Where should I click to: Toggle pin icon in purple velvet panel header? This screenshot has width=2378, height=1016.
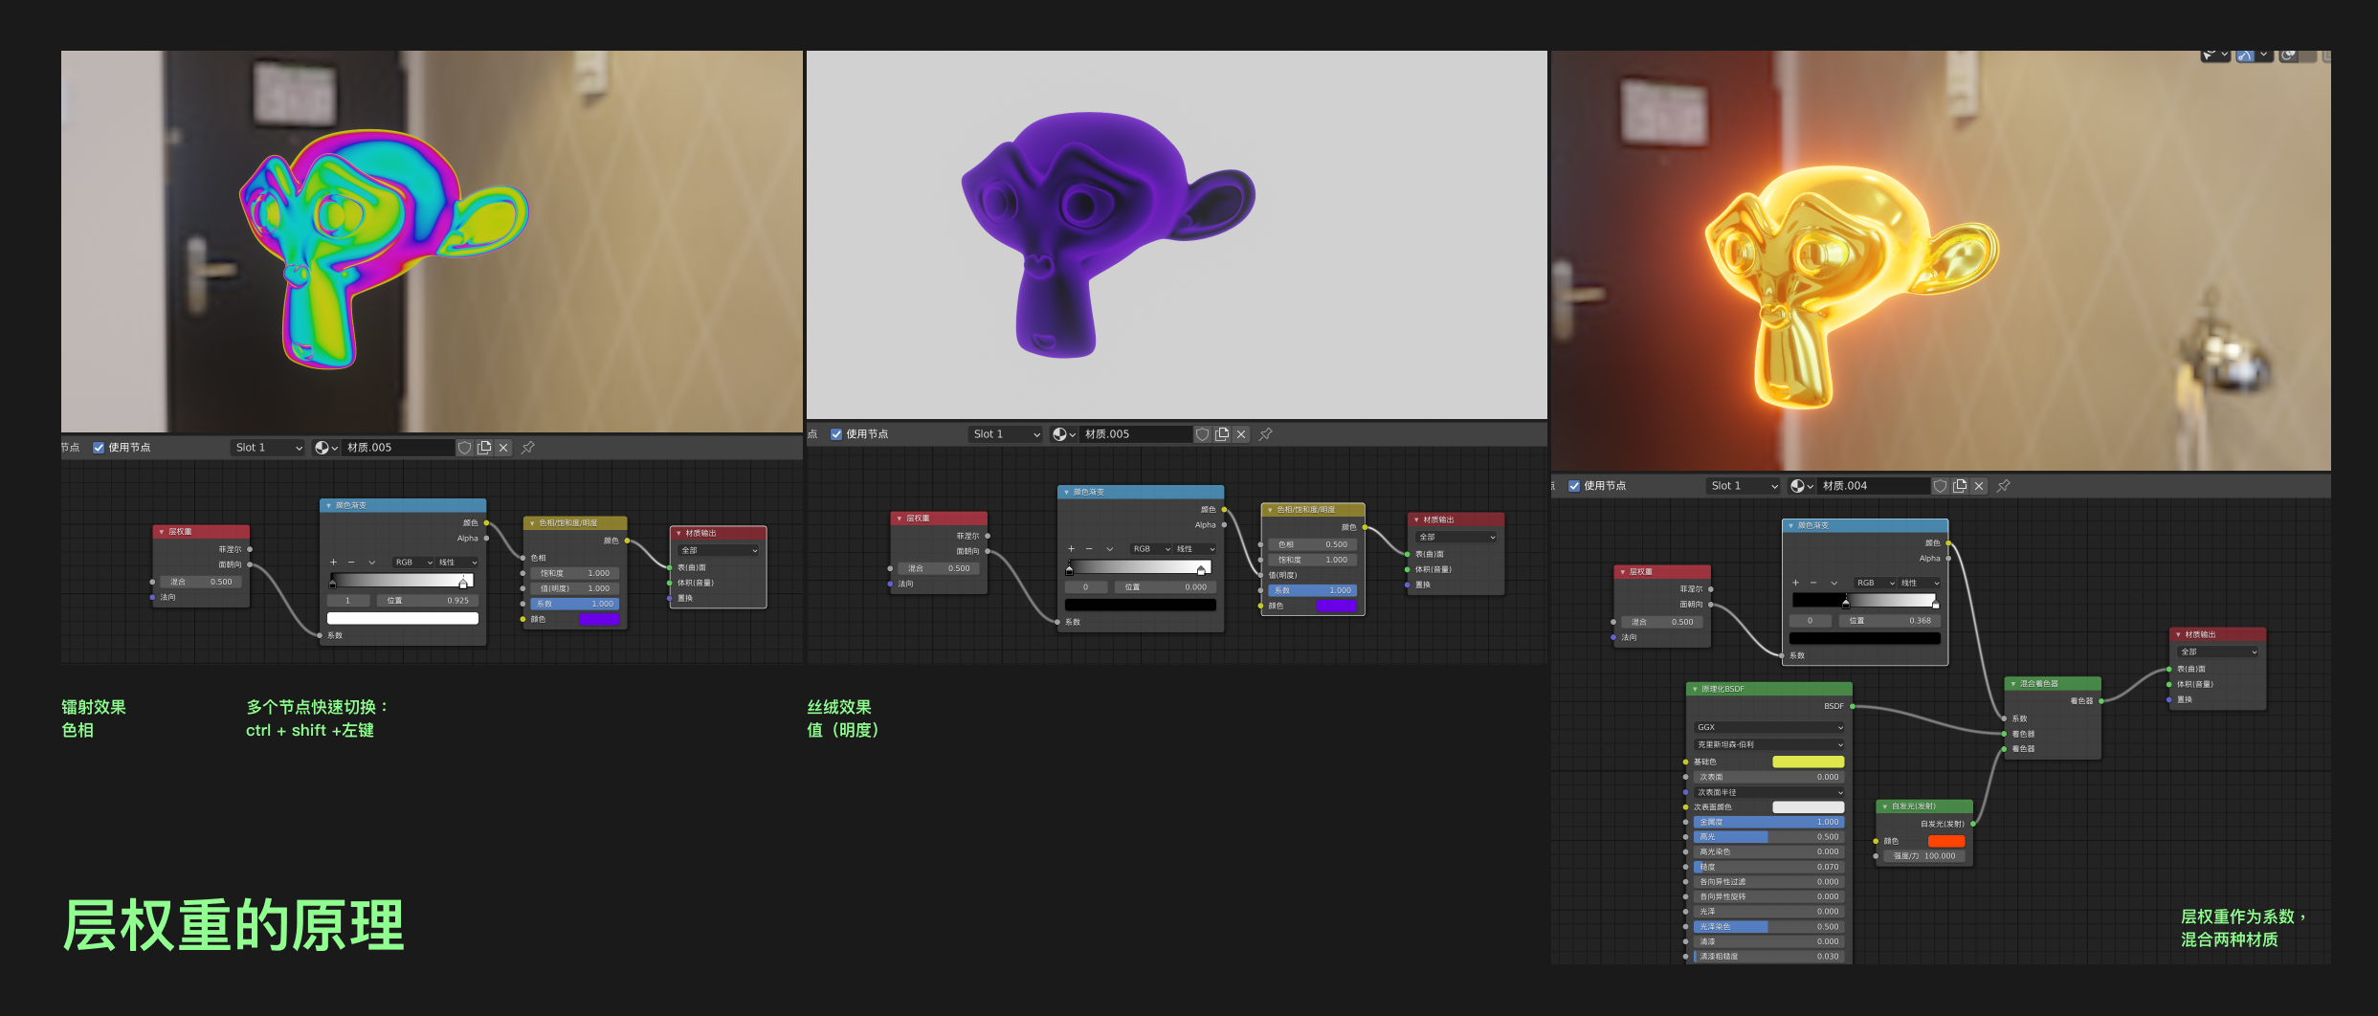[x=1265, y=434]
